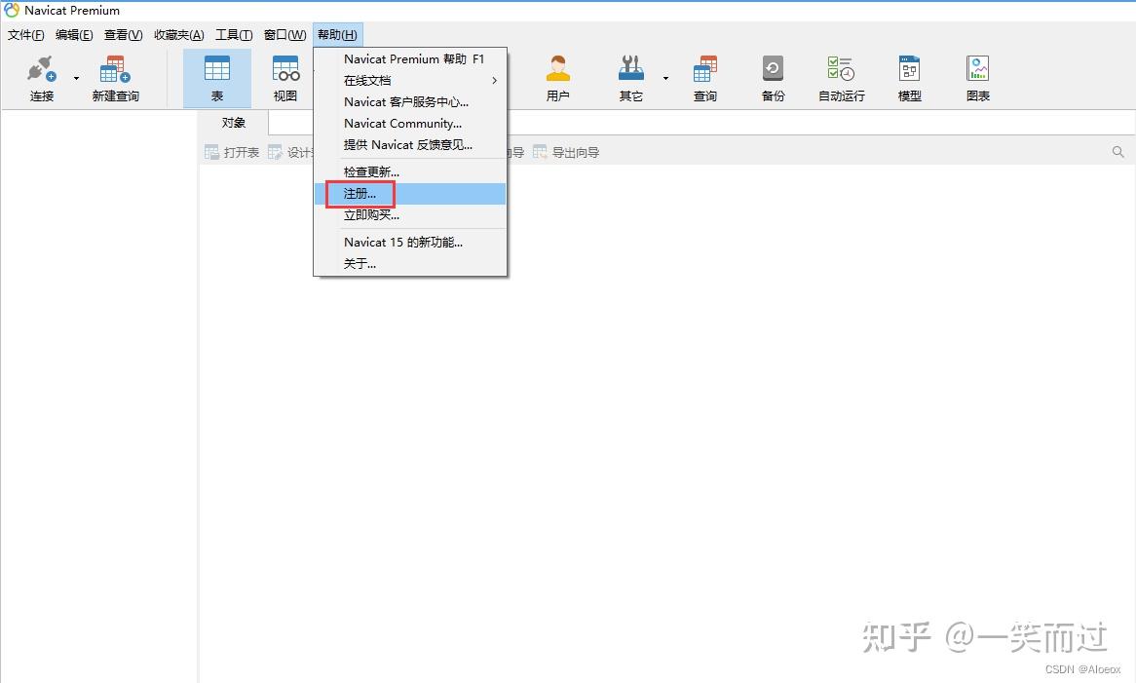Screen dimensions: 1136x683
Task: Choose 注册... in the Help menu
Action: pyautogui.click(x=410, y=193)
